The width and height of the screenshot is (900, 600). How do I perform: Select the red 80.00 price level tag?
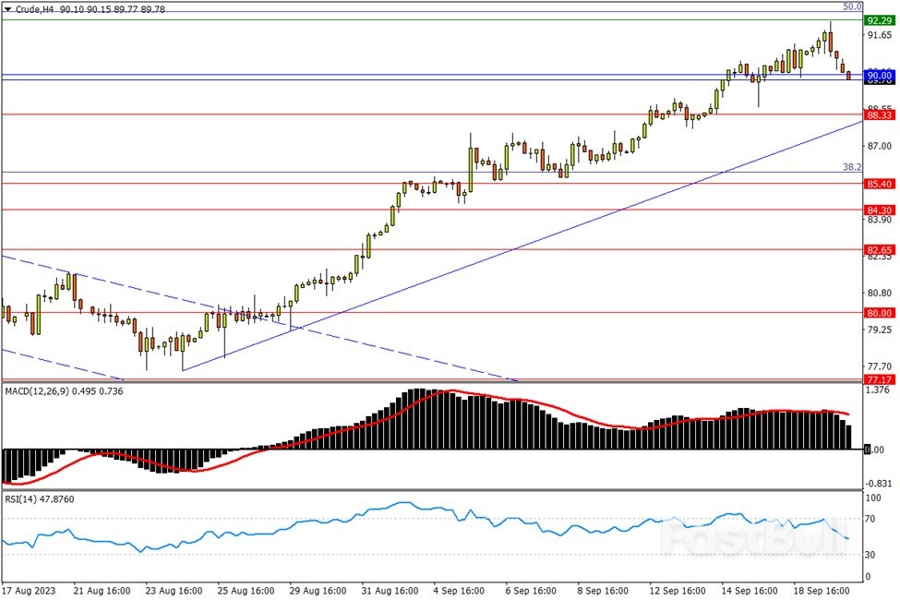pyautogui.click(x=877, y=312)
